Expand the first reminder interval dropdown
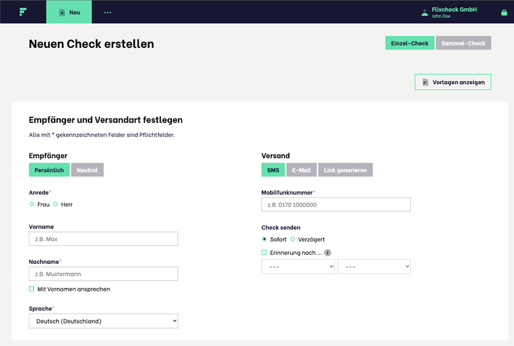The image size is (514, 346). pos(298,267)
